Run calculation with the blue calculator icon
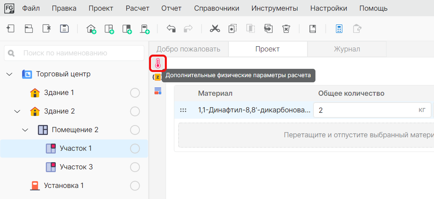This screenshot has height=199, width=434. tap(339, 28)
